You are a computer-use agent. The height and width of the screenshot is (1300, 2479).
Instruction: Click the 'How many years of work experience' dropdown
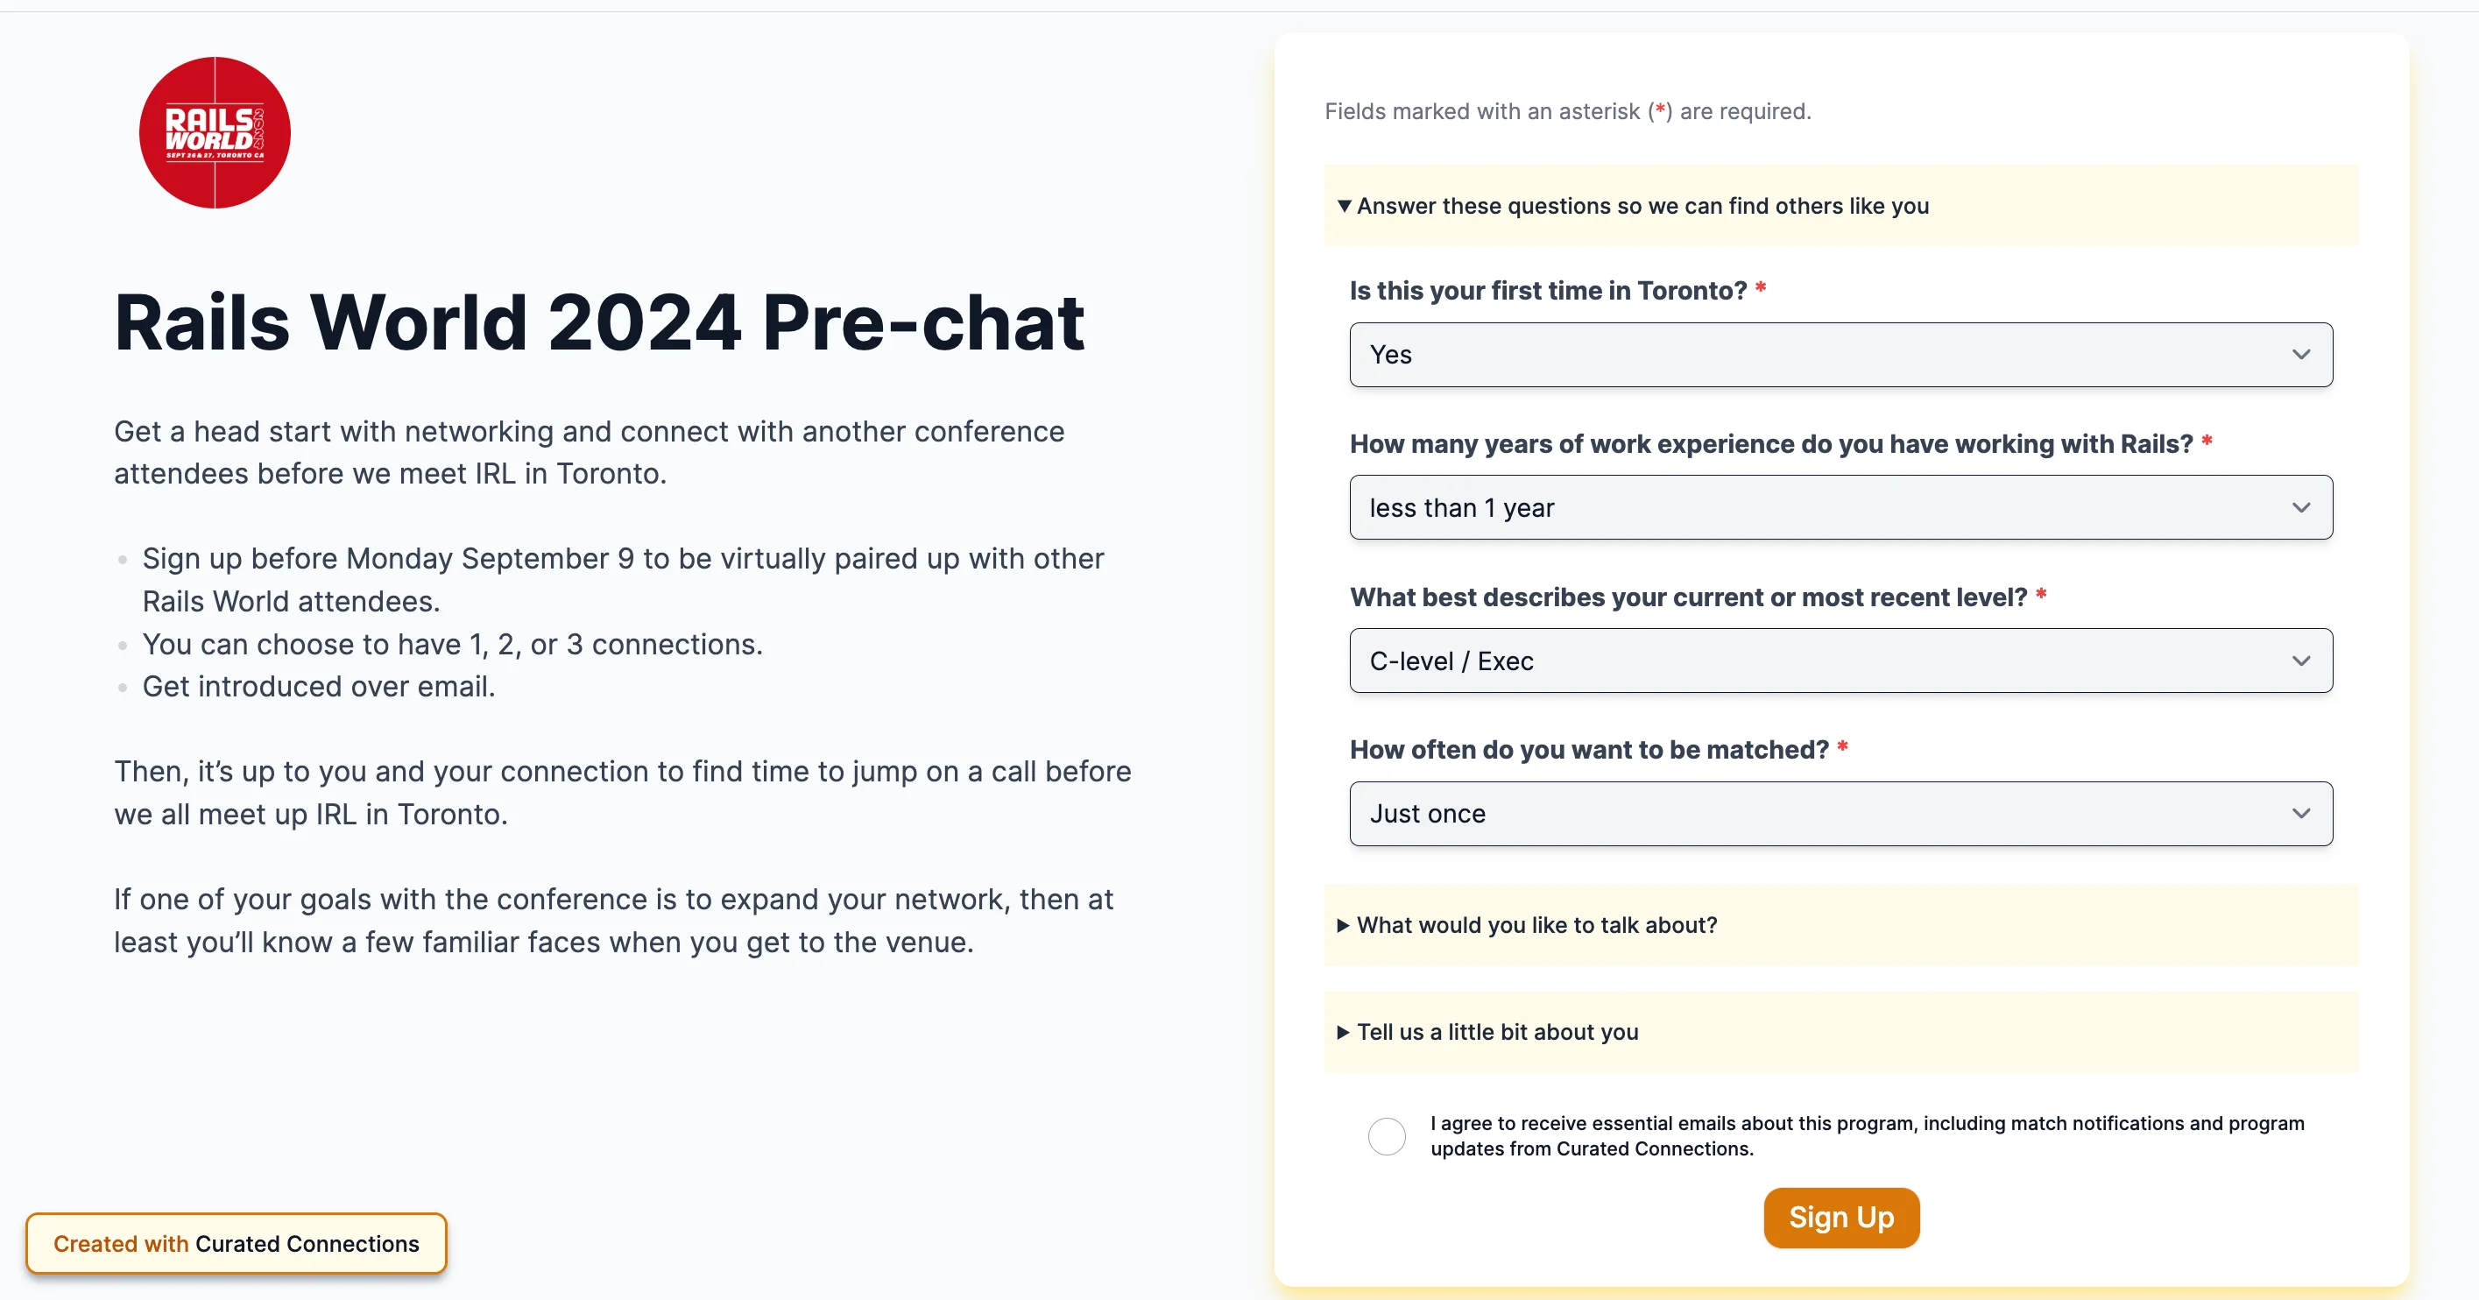1841,506
